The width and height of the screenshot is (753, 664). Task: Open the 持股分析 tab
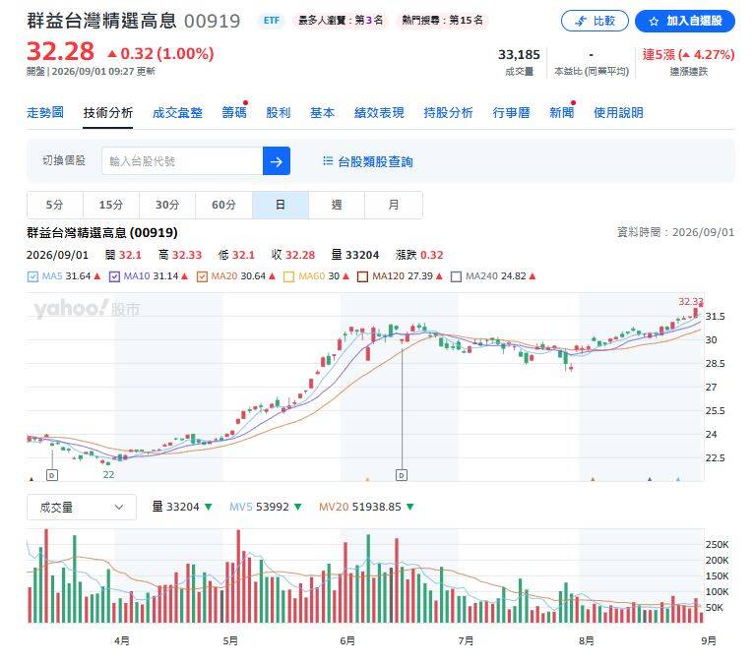pos(448,113)
